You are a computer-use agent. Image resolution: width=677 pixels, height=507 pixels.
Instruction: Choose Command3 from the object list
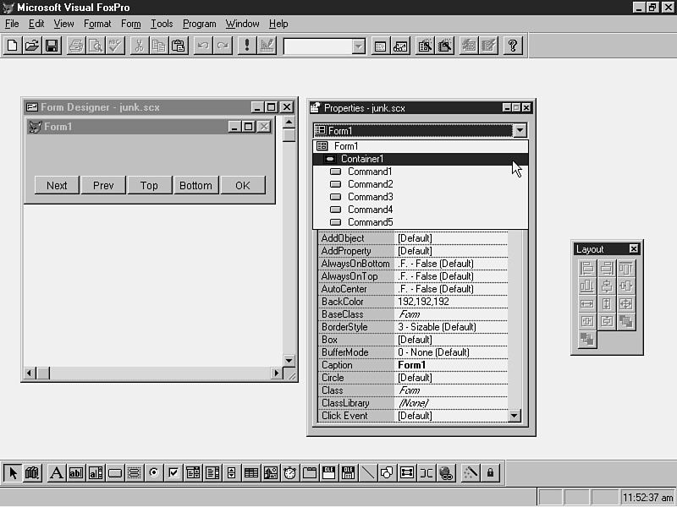pos(370,197)
